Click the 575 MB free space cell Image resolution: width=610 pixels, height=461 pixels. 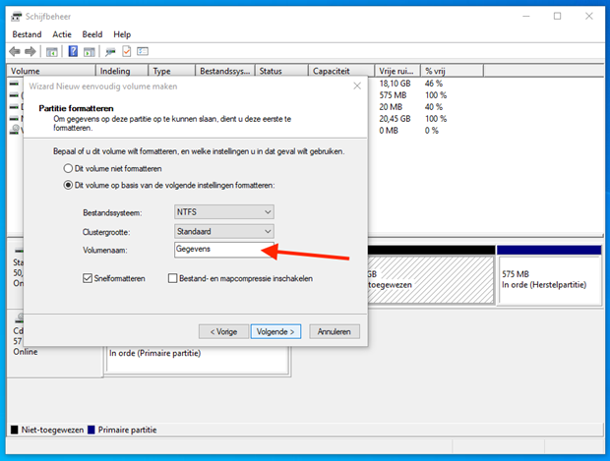click(393, 94)
